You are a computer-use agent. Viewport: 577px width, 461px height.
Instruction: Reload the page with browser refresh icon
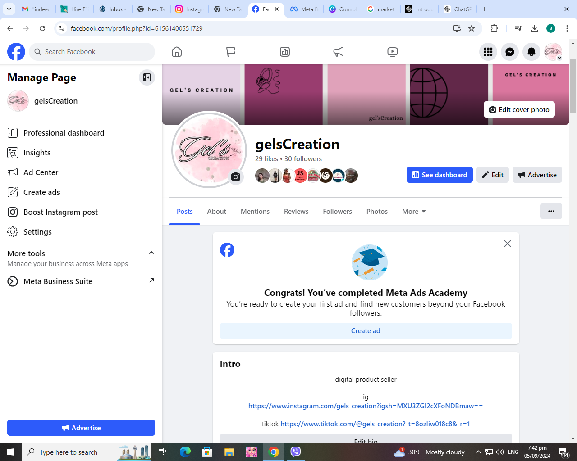42,28
